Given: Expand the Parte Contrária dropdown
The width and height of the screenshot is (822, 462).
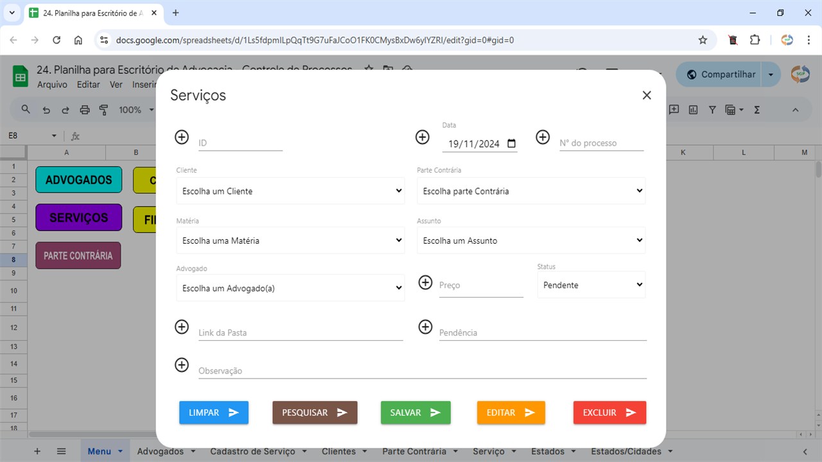Looking at the screenshot, I should [x=531, y=191].
